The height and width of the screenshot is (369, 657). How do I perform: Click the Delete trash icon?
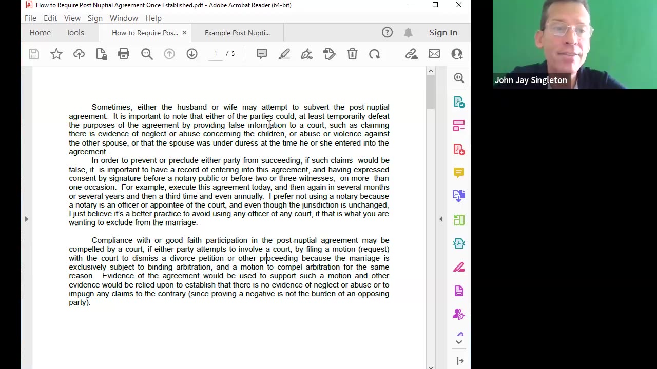[352, 54]
